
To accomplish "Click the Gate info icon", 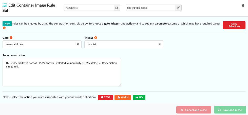I will pyautogui.click(x=11, y=38).
